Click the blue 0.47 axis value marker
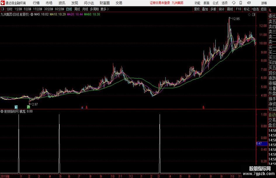Screen dimensions: 276x178 [x=262, y=144]
